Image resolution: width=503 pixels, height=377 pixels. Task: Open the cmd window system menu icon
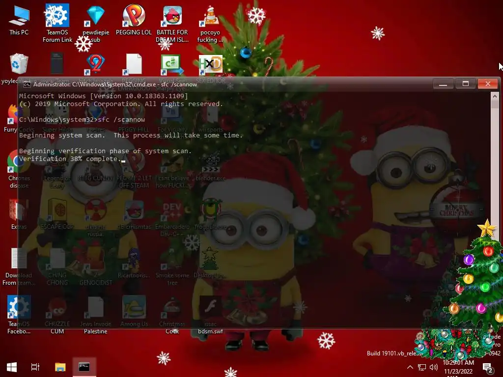27,84
